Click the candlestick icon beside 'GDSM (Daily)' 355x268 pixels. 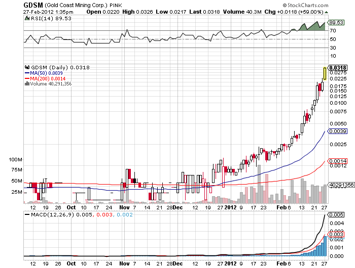27,67
